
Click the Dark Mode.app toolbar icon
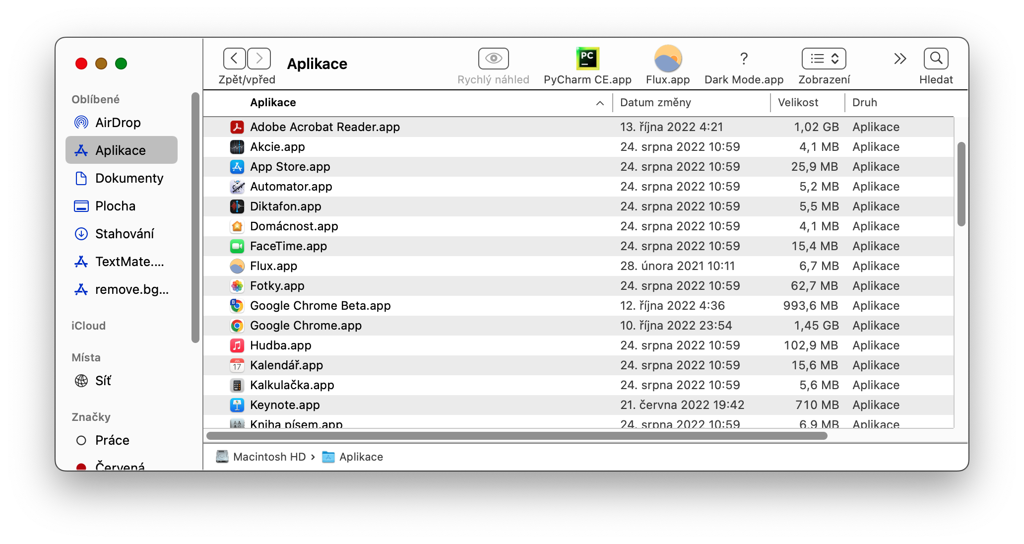(x=743, y=59)
